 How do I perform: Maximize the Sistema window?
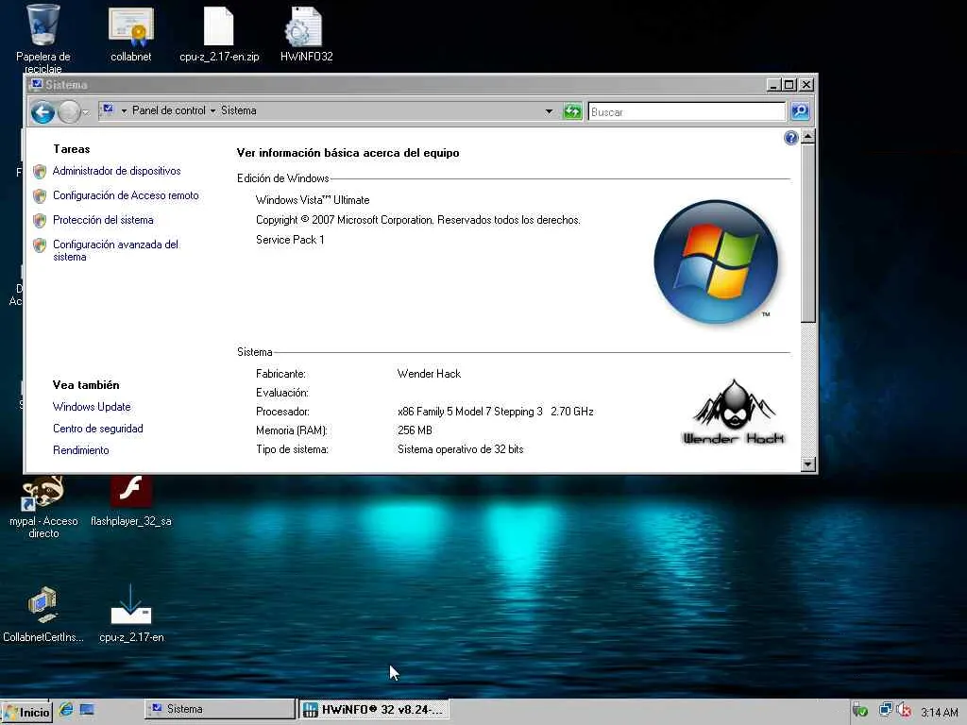pos(789,84)
